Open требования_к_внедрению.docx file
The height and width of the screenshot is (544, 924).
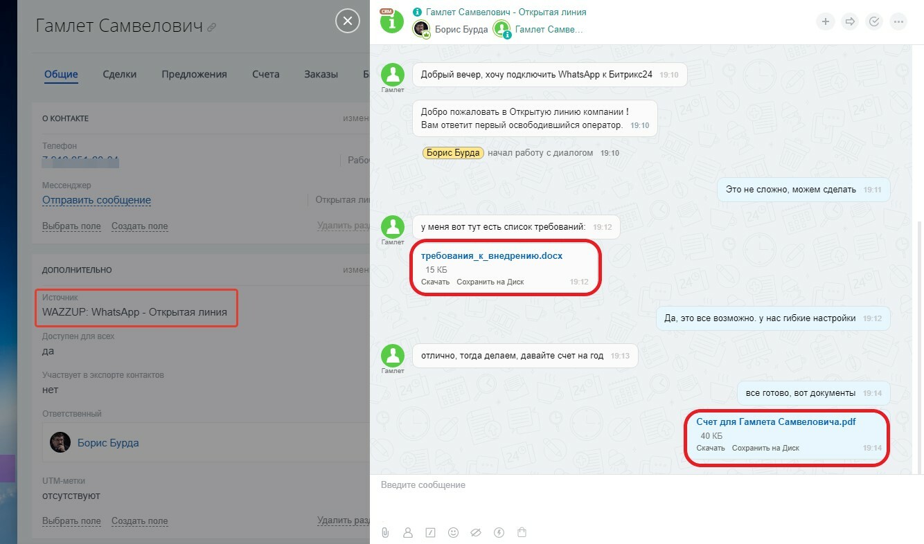coord(492,256)
